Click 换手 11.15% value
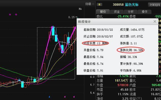Image resolution: width=161 pixels, height=100 pixels. (123, 94)
